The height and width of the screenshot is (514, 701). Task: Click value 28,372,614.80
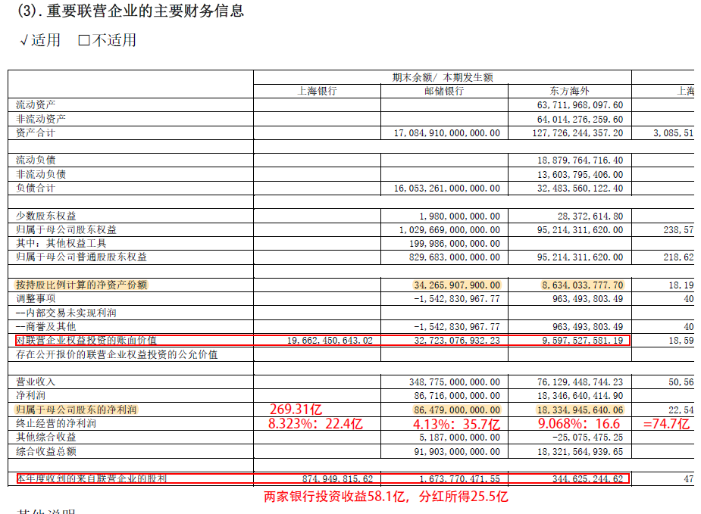pos(590,217)
